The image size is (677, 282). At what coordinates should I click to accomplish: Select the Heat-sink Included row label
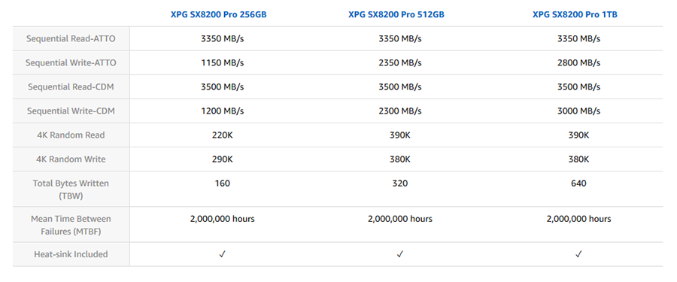tap(71, 254)
